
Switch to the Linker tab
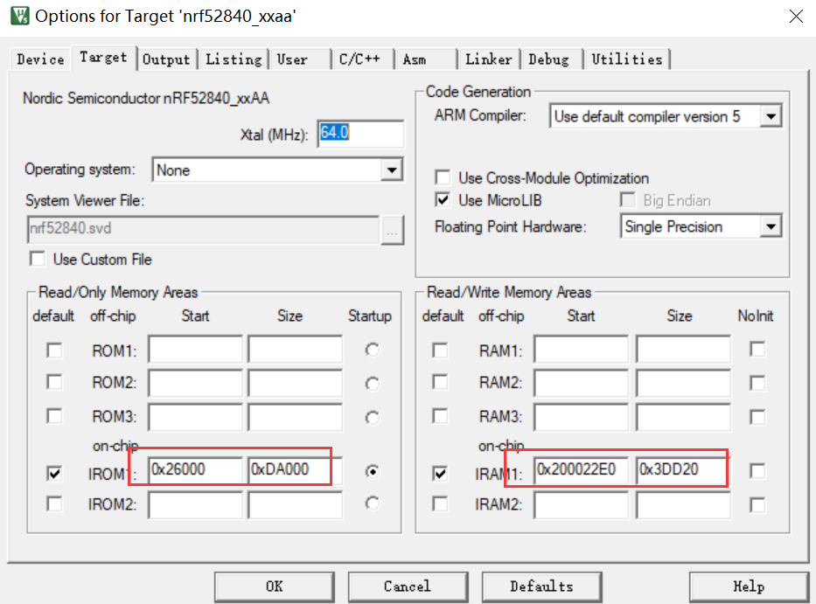[x=488, y=59]
